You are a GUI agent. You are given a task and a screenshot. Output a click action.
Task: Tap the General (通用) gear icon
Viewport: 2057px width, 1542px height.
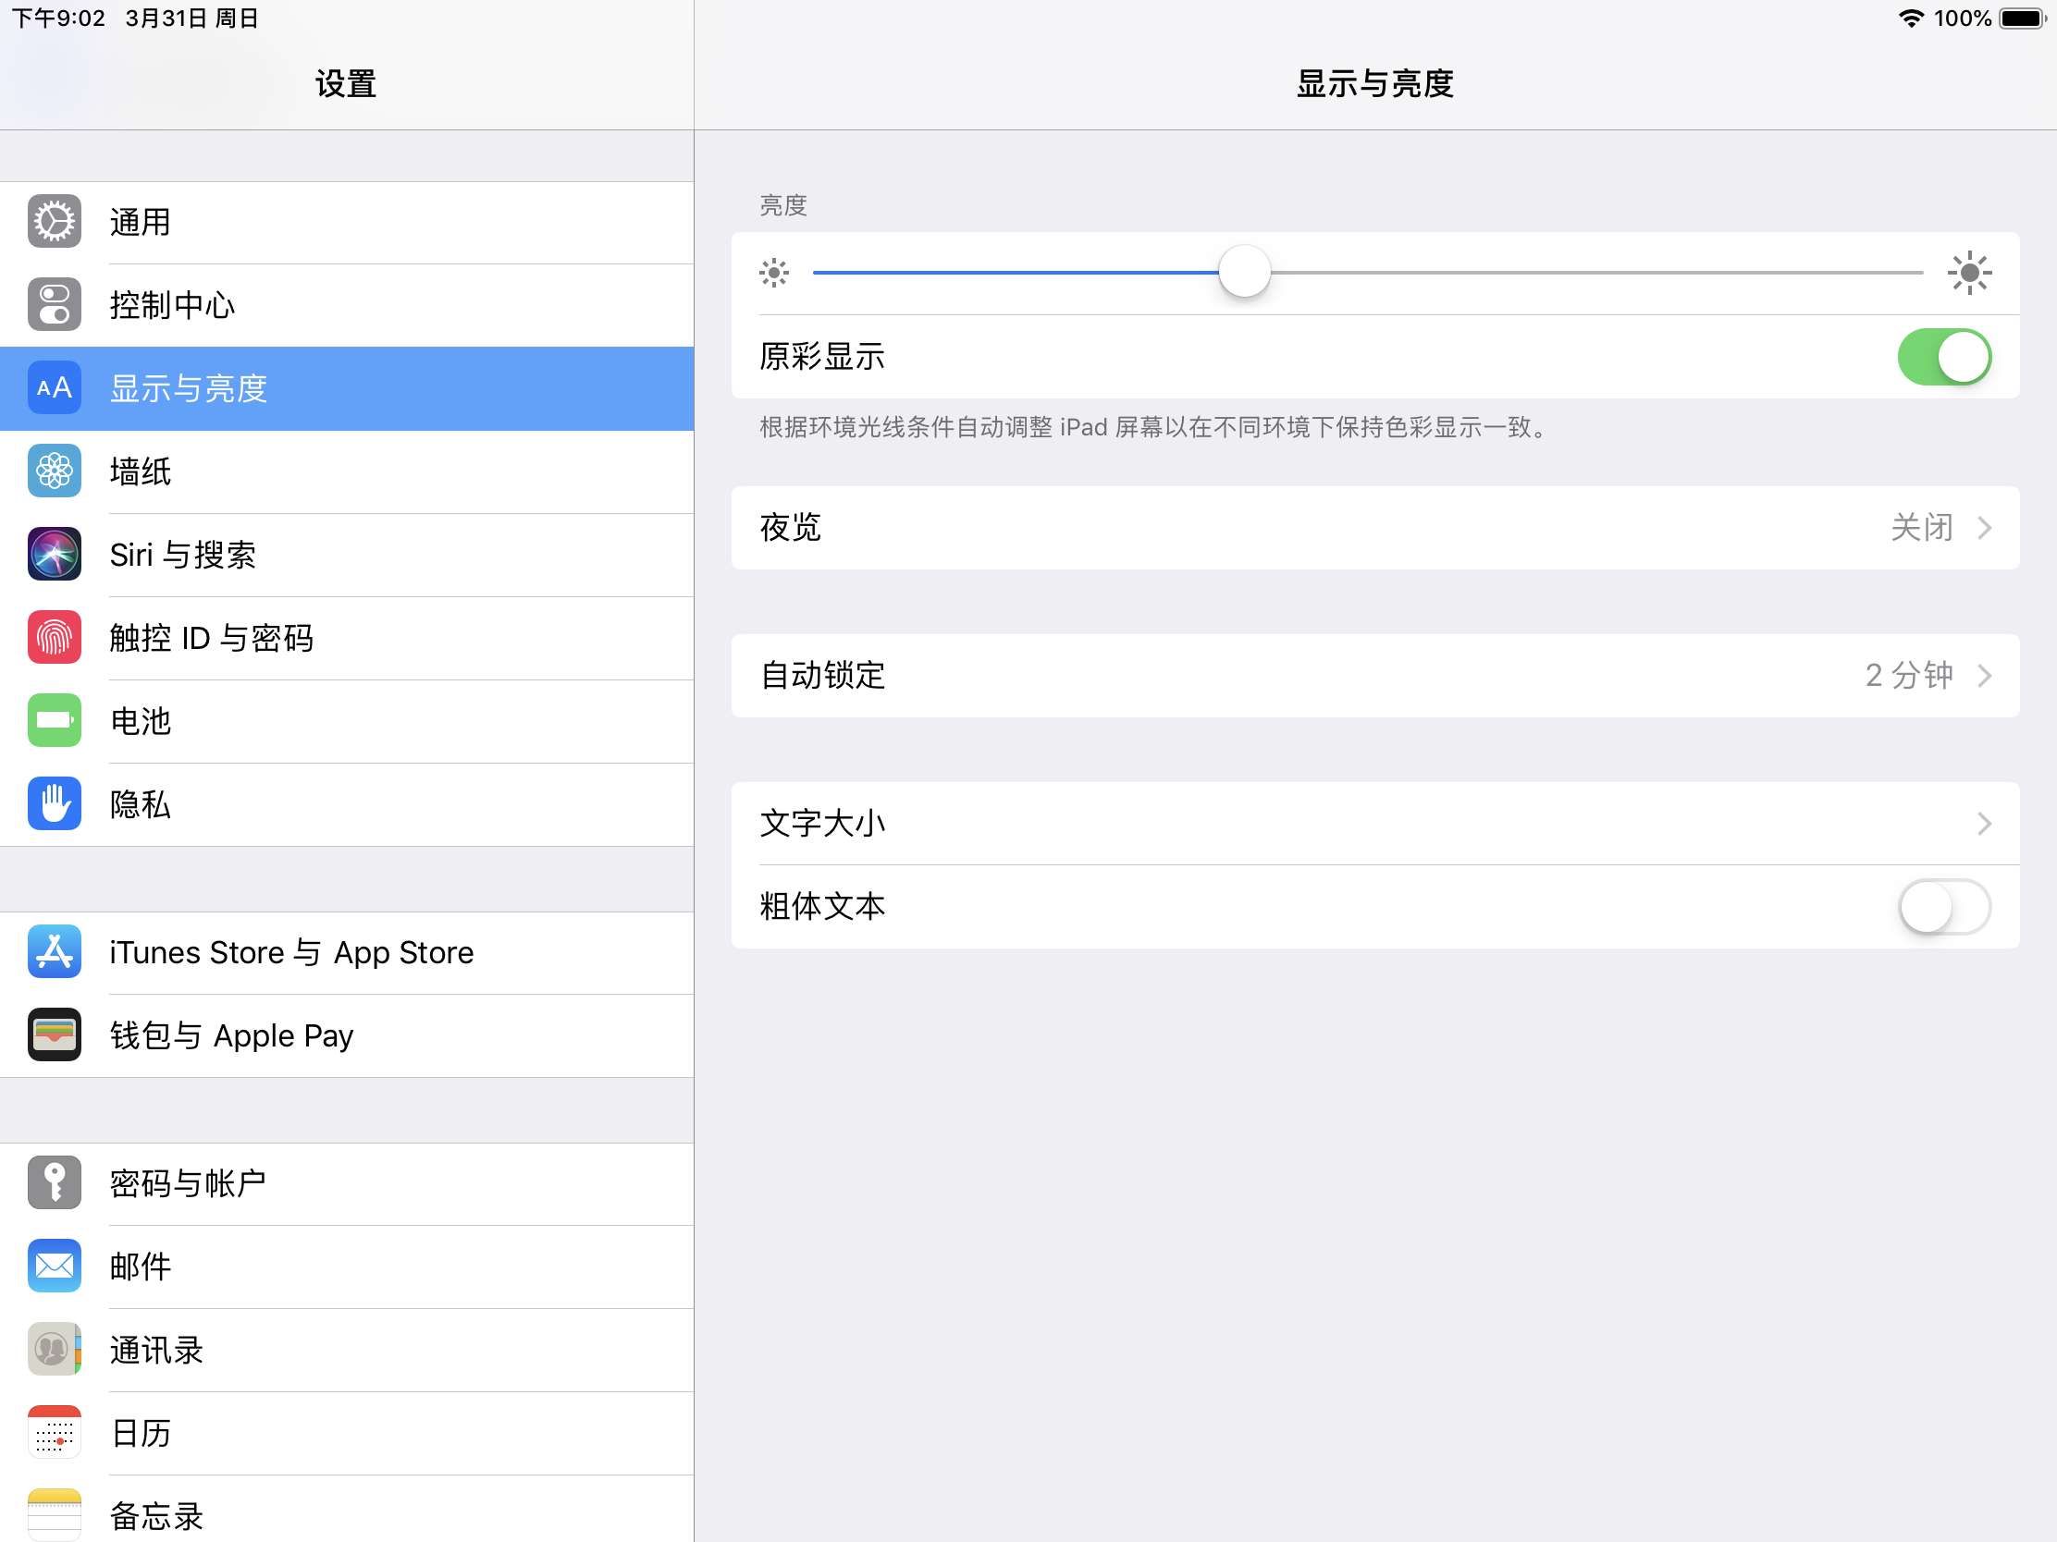tap(54, 222)
